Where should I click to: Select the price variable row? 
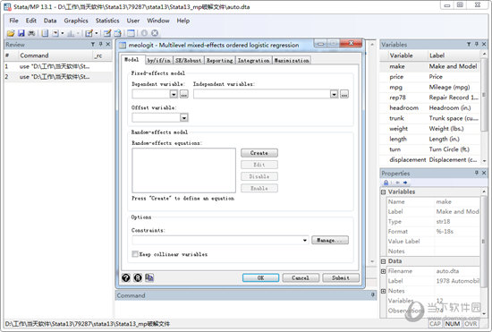(x=430, y=77)
